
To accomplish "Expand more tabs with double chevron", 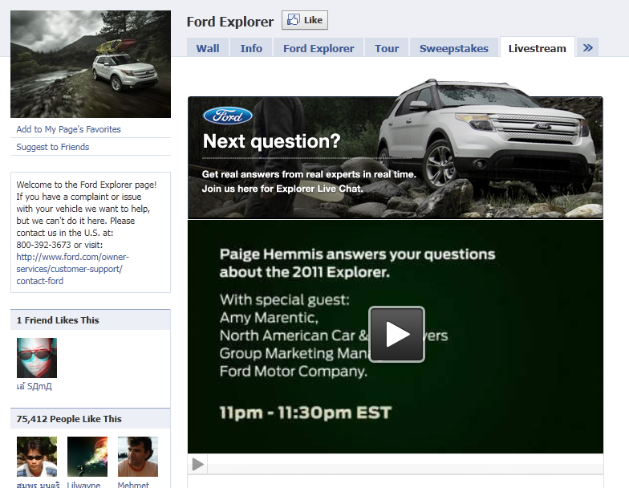I will pyautogui.click(x=587, y=48).
